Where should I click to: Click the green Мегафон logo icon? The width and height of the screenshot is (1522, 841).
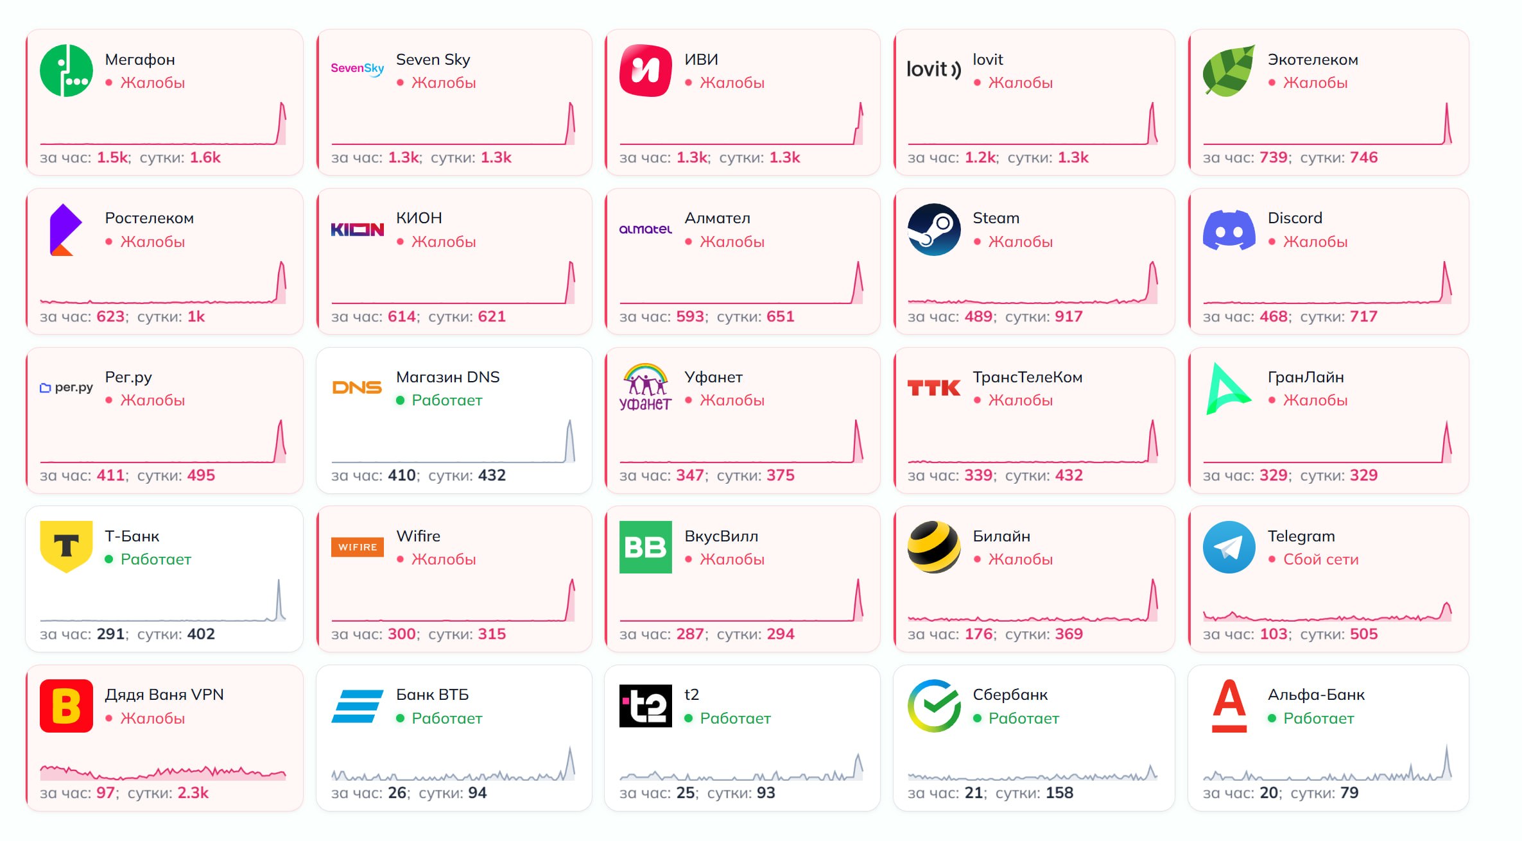click(x=66, y=71)
